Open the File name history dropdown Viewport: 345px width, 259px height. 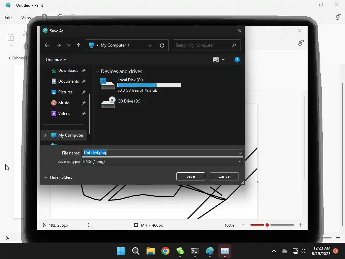[x=240, y=153]
